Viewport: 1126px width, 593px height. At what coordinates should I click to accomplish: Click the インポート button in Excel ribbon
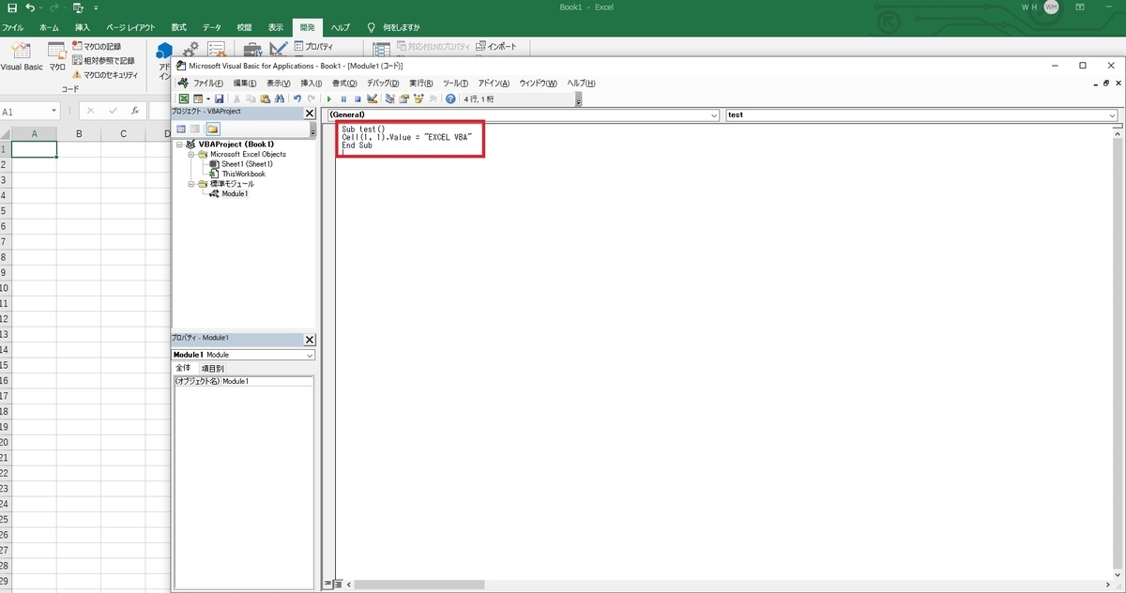point(495,46)
